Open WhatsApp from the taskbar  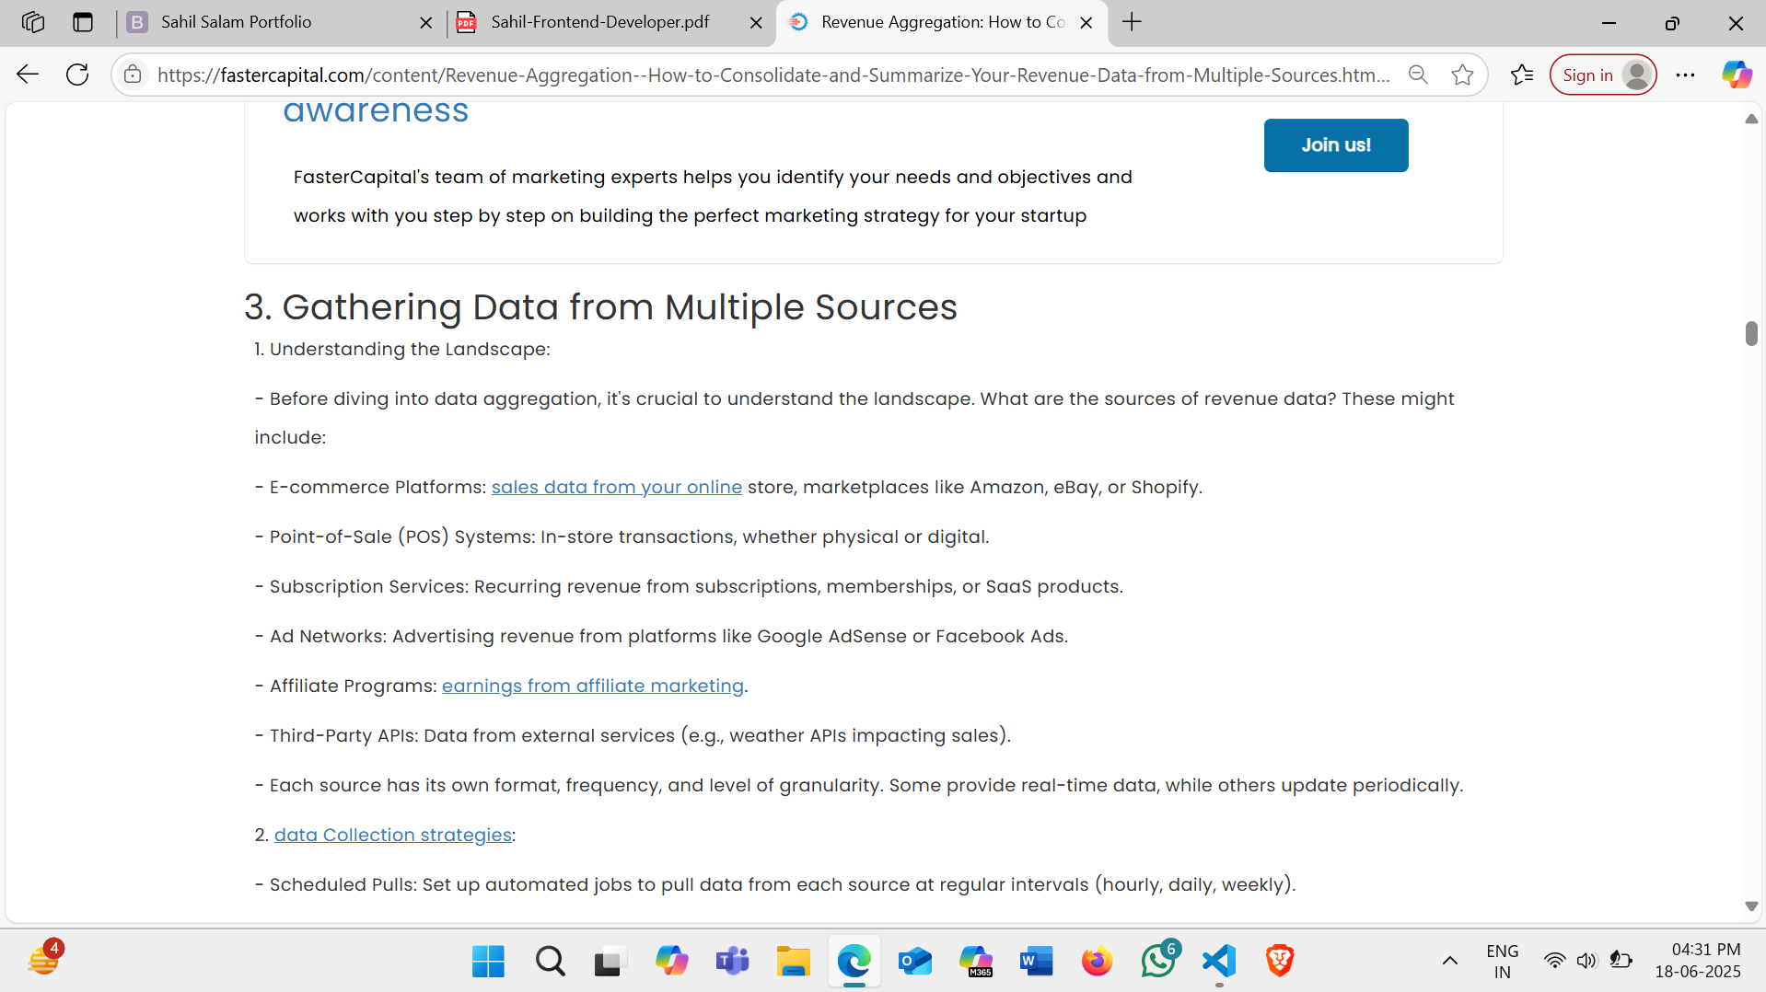(x=1157, y=961)
